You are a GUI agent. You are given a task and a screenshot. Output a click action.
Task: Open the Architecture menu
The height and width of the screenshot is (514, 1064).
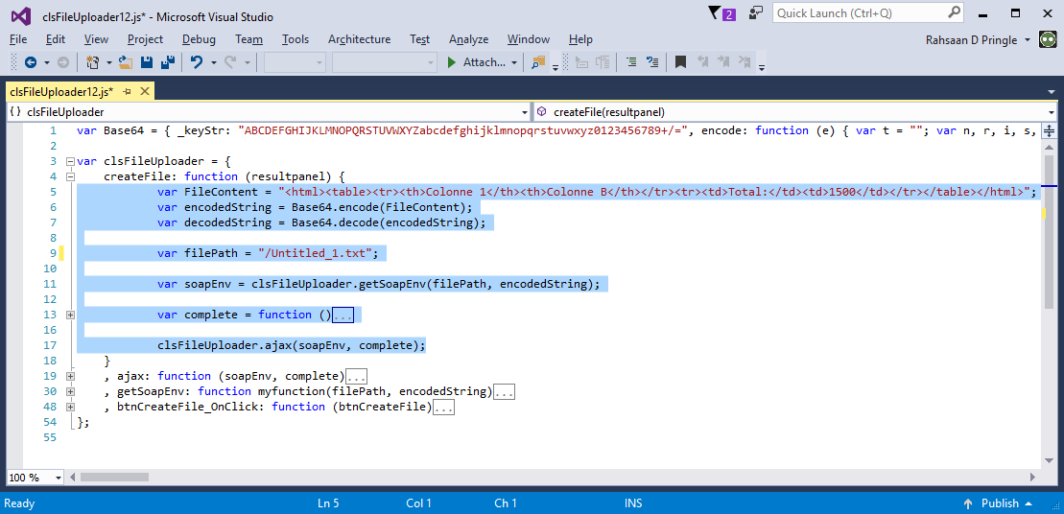point(359,39)
